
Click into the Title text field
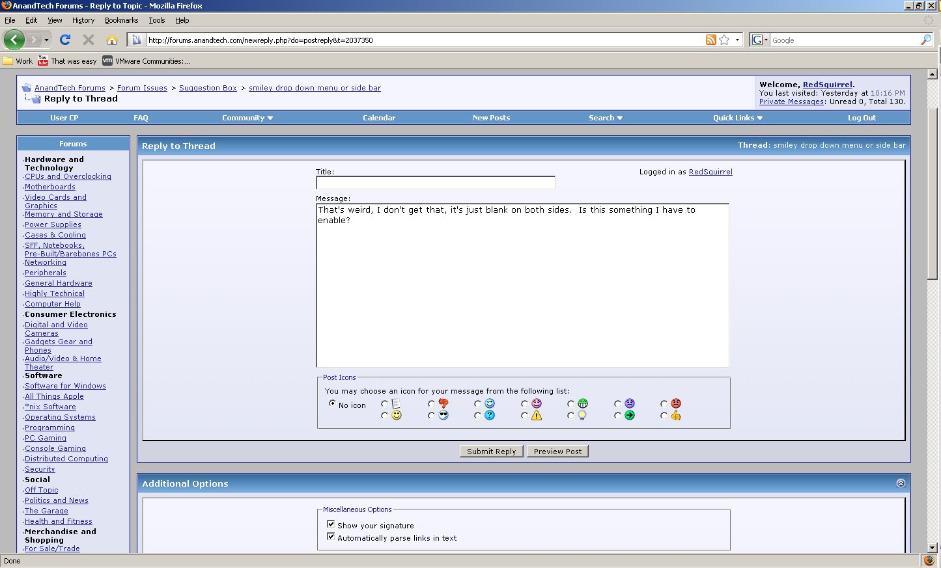pyautogui.click(x=435, y=183)
